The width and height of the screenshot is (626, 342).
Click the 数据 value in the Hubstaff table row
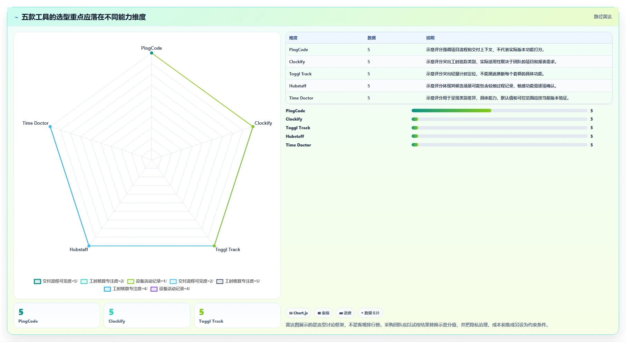click(x=369, y=86)
